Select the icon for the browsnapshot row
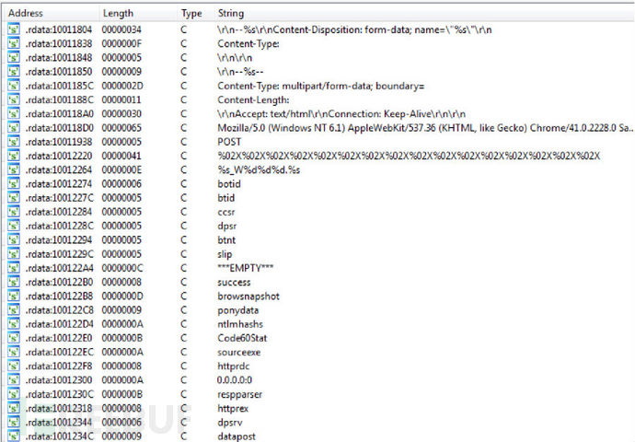635x442 pixels. pyautogui.click(x=13, y=296)
